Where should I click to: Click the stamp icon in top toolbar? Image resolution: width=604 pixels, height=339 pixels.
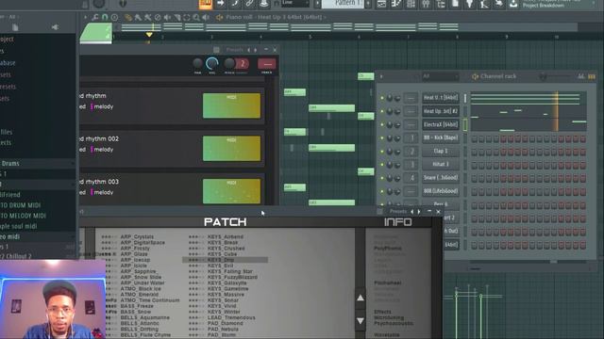pyautogui.click(x=264, y=4)
